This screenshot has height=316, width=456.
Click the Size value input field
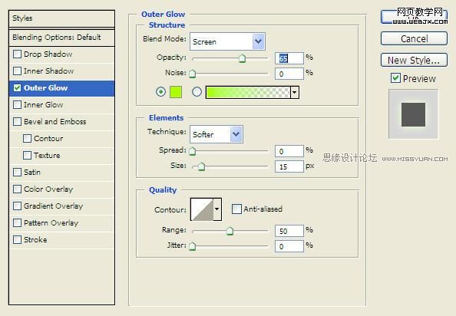289,166
